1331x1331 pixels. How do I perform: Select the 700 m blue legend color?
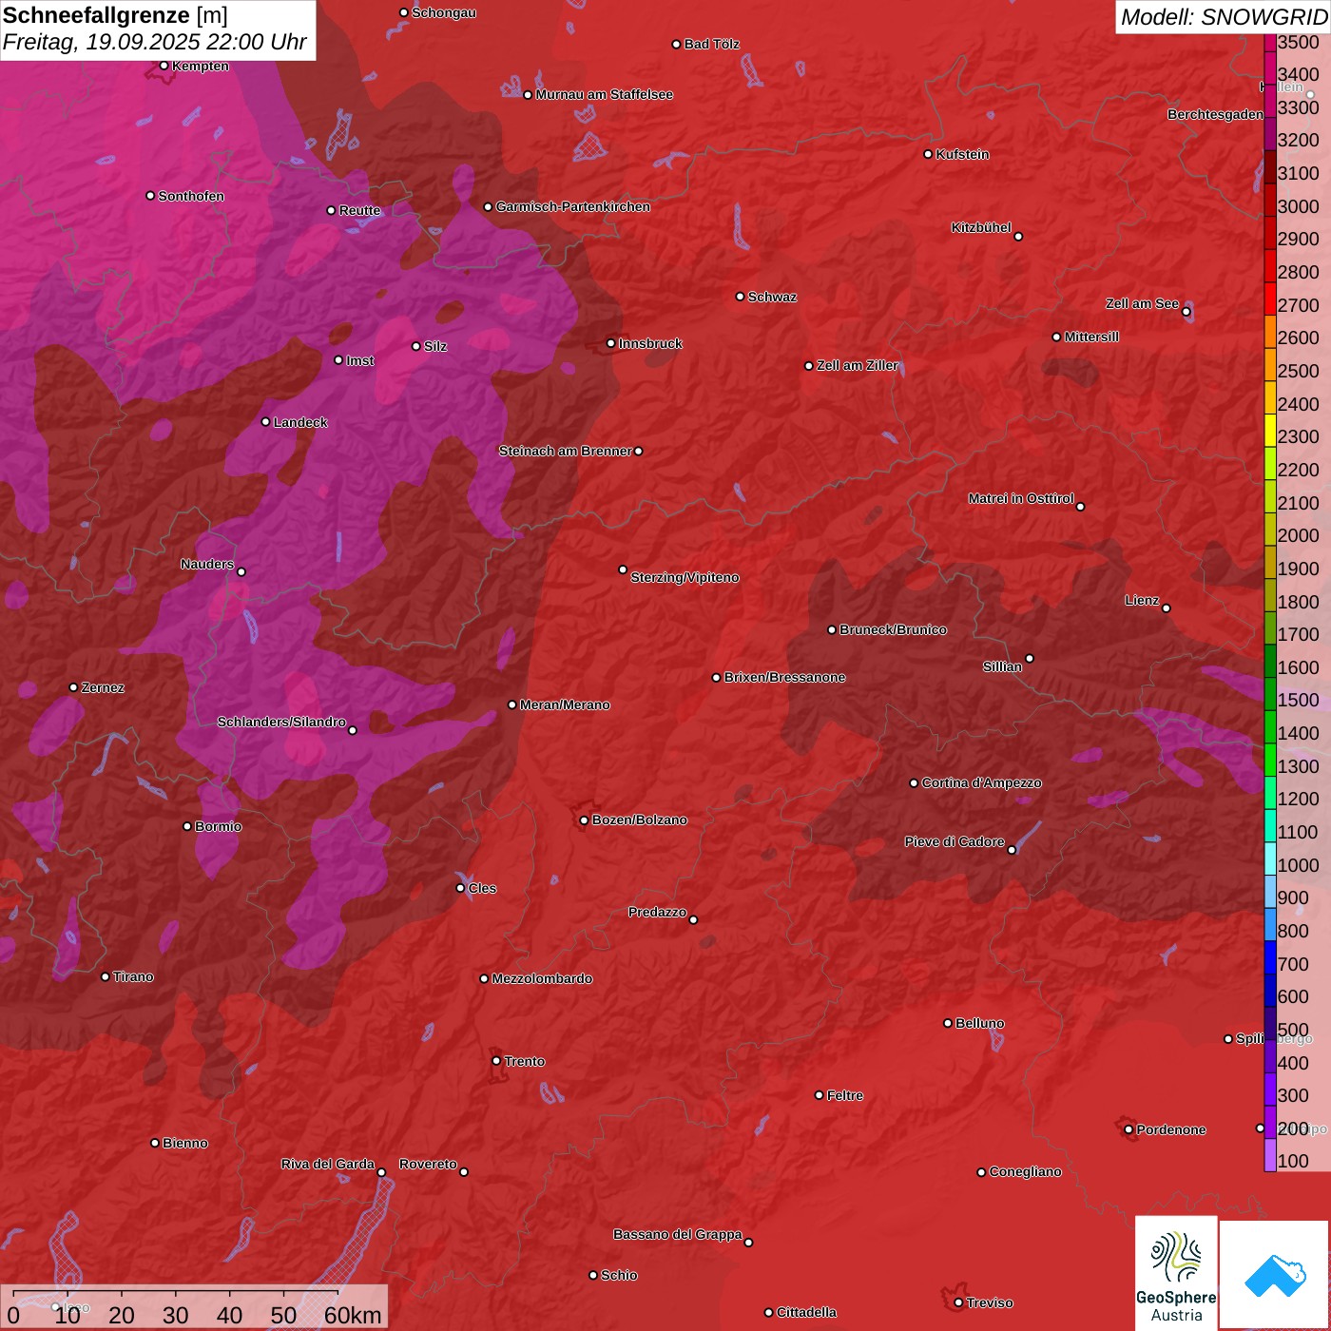click(1270, 957)
